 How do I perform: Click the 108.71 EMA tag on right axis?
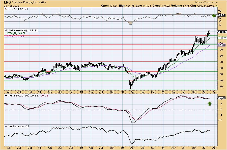coord(222,38)
